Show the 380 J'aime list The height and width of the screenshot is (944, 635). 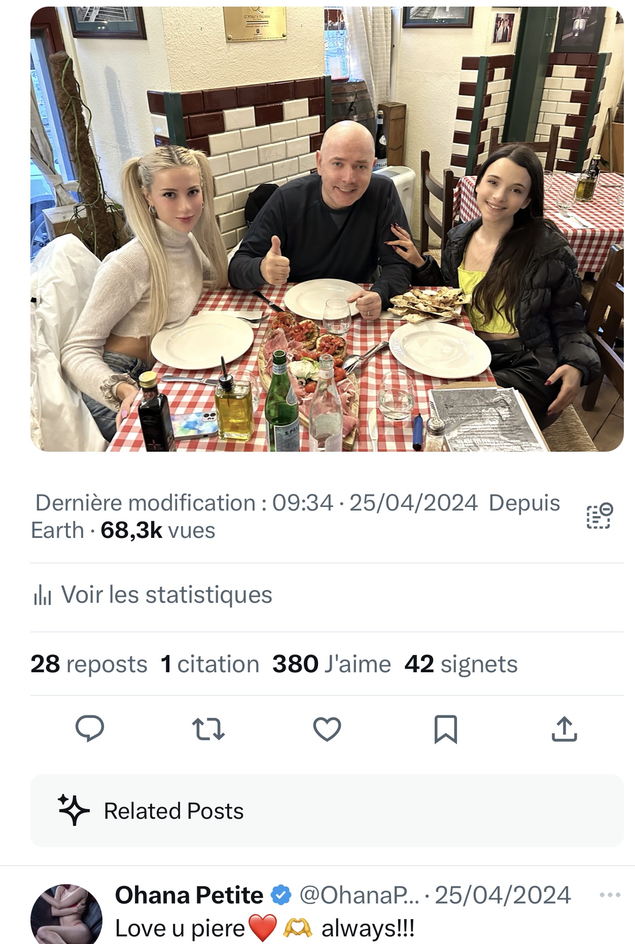click(331, 664)
